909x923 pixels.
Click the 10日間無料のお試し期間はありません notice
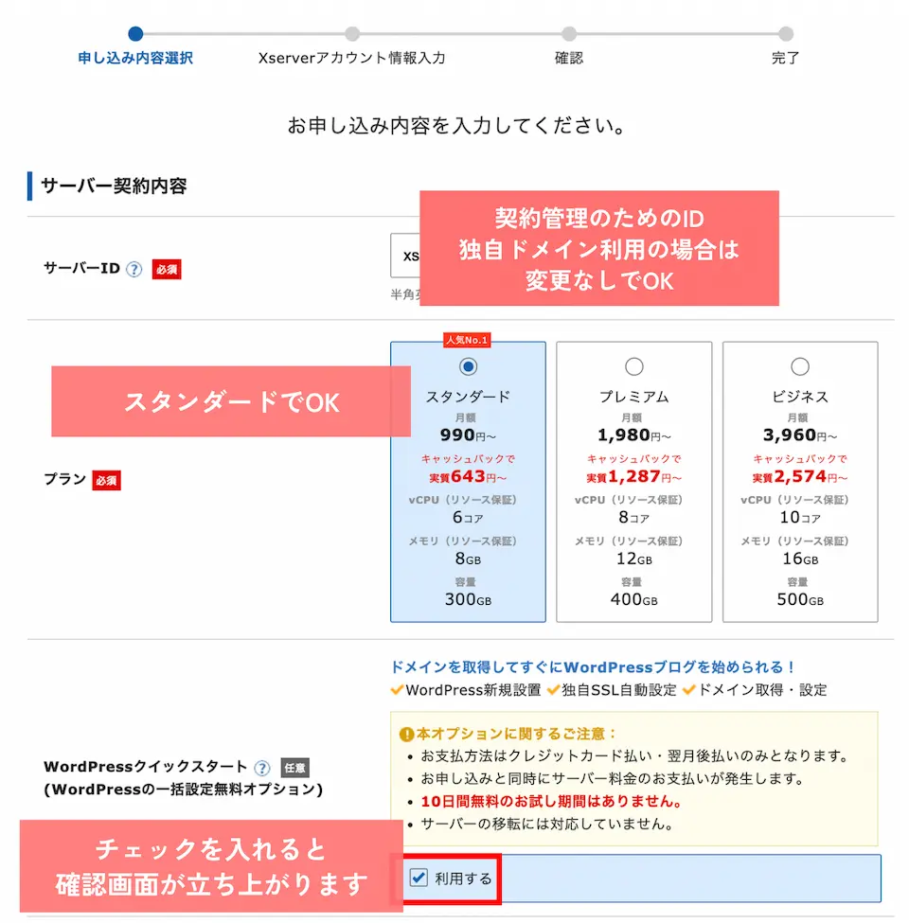552,801
